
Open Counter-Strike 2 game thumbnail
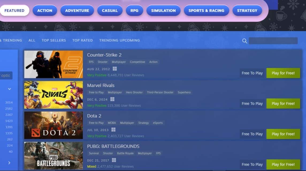(53, 64)
